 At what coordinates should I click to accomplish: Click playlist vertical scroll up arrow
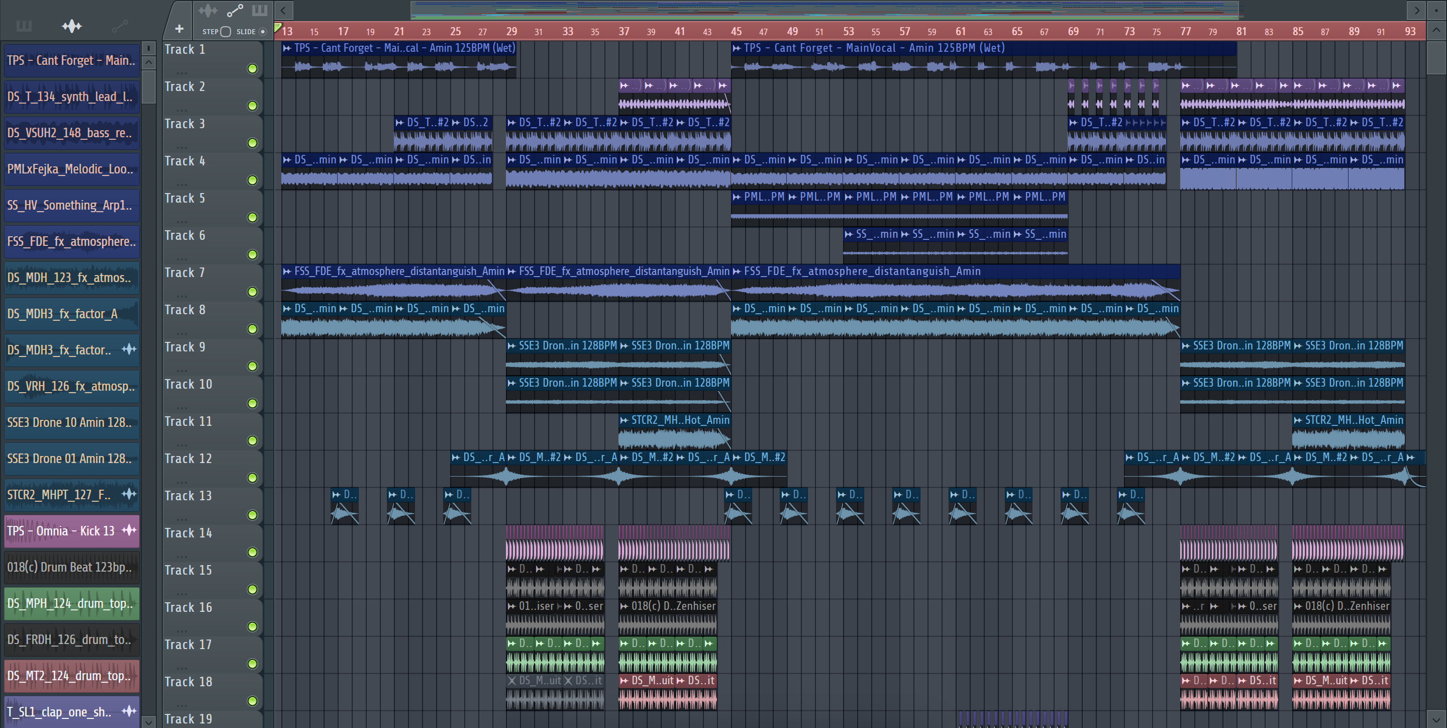1436,30
